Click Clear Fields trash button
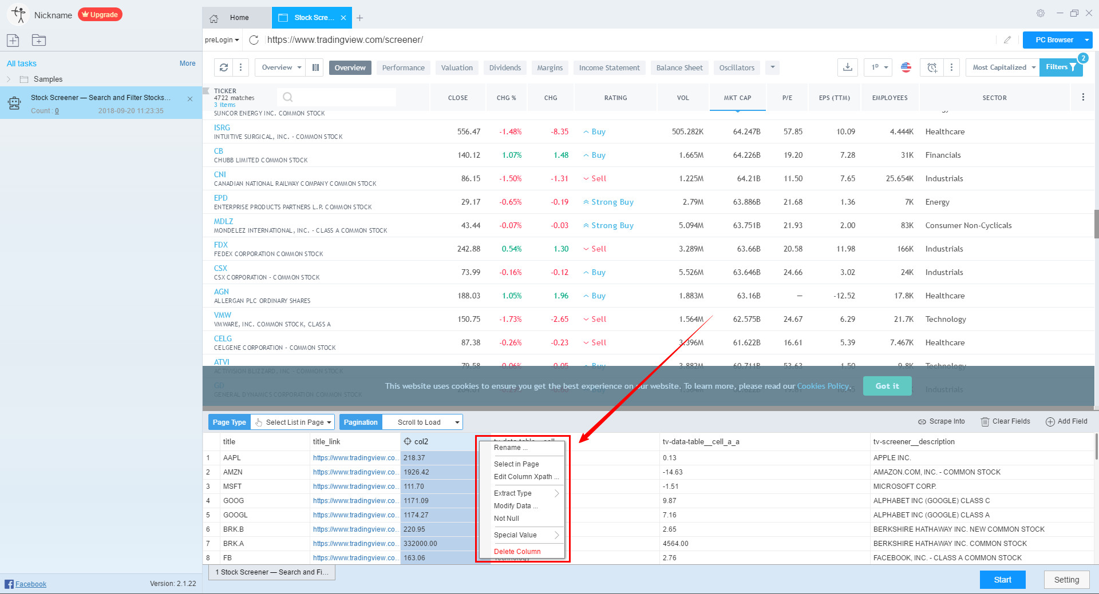This screenshot has width=1099, height=594. (x=1006, y=421)
